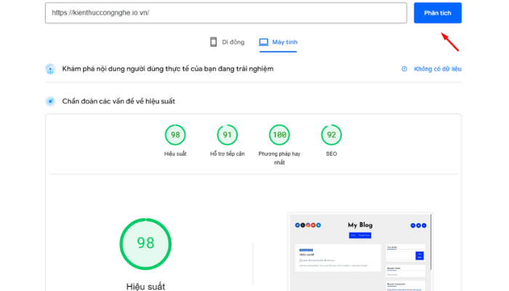This screenshot has width=509, height=291.
Task: Click the Phân tích analyze button
Action: tap(437, 13)
